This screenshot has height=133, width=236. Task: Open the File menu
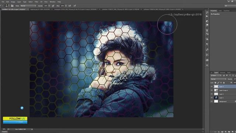pyautogui.click(x=3, y=2)
